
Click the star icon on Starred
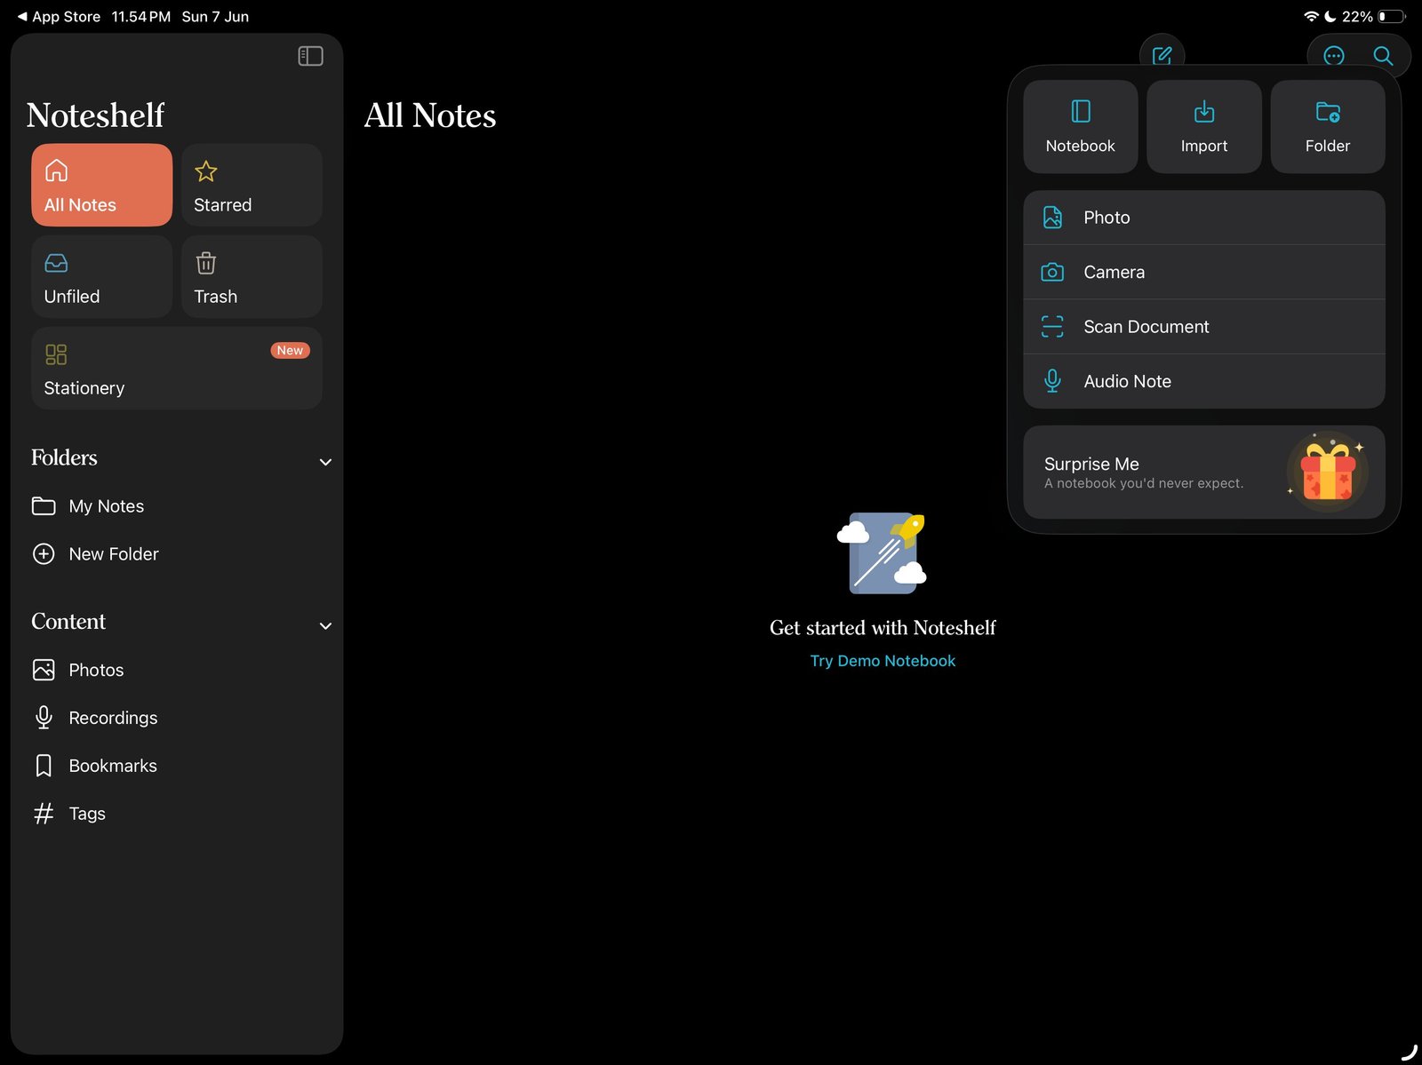(x=206, y=171)
